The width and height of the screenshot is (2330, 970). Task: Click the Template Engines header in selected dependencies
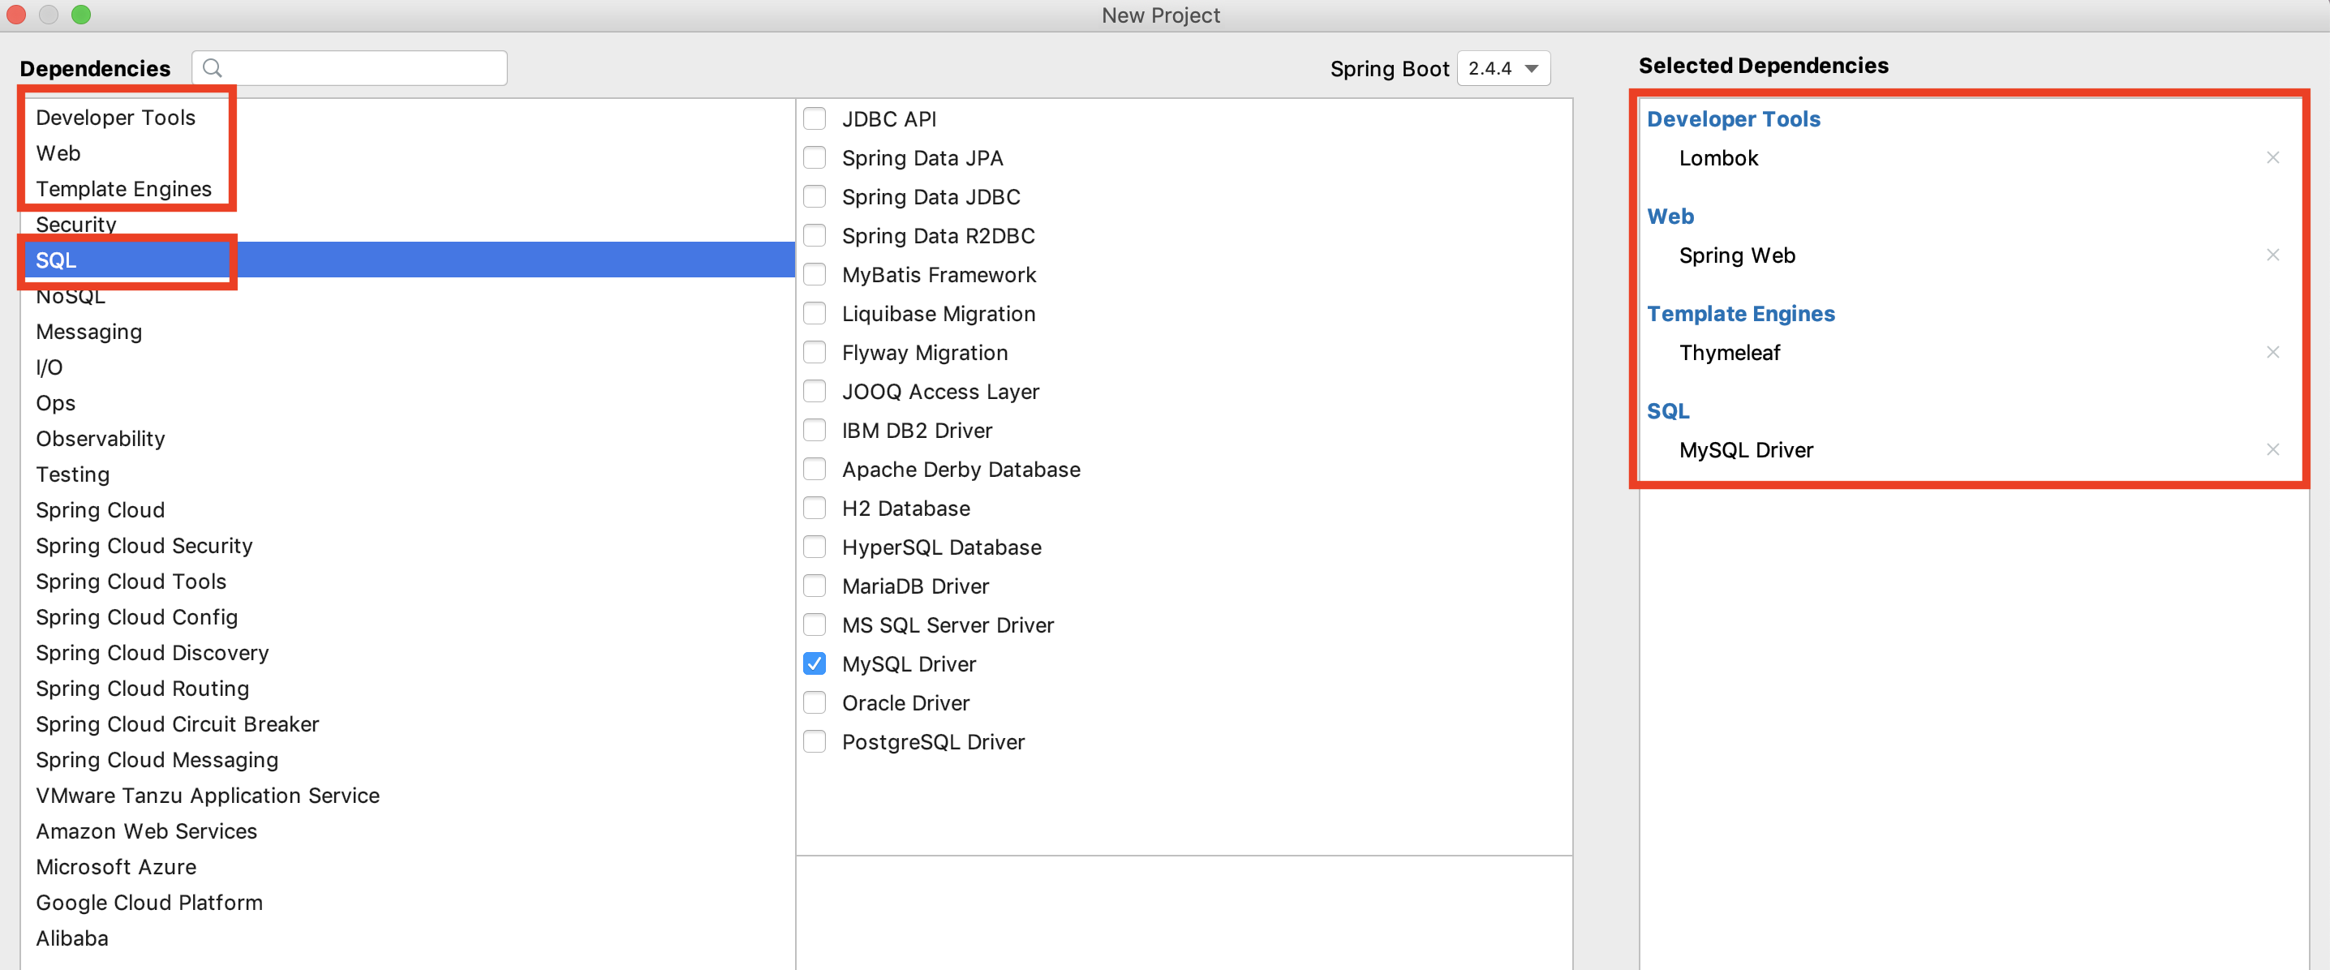(x=1740, y=314)
